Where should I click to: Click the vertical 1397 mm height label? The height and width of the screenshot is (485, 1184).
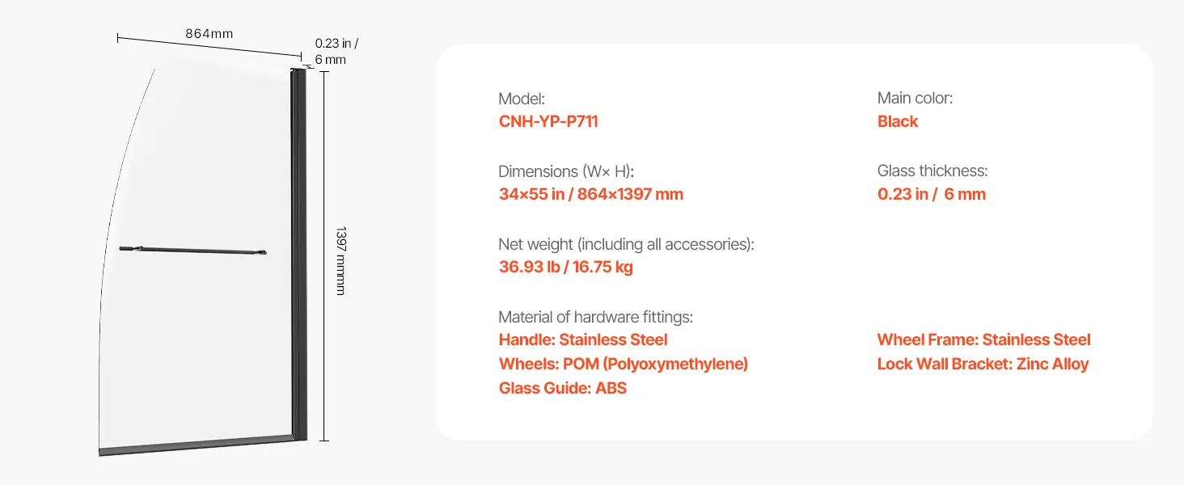pos(340,259)
